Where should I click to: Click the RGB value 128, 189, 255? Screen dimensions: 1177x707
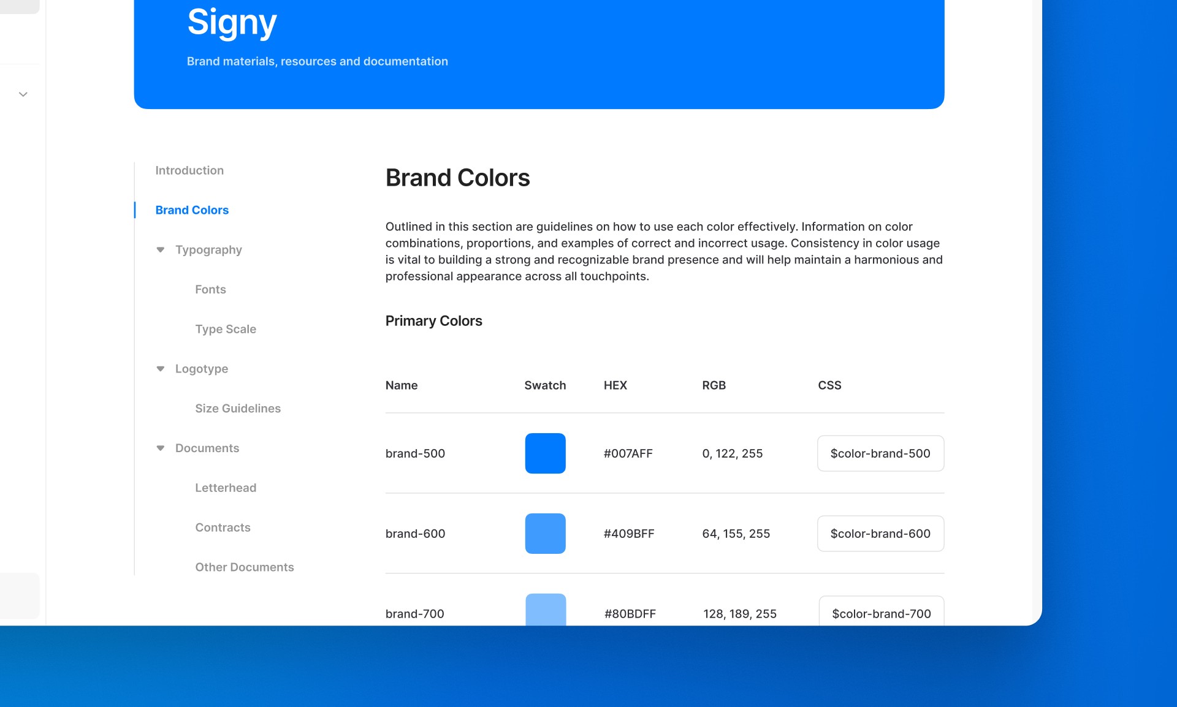coord(740,614)
